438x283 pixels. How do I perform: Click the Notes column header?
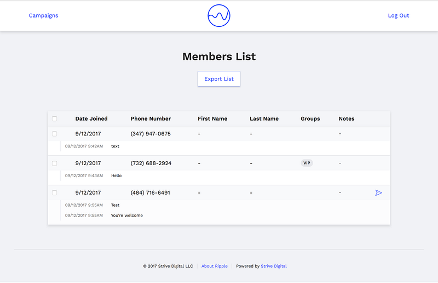(347, 118)
